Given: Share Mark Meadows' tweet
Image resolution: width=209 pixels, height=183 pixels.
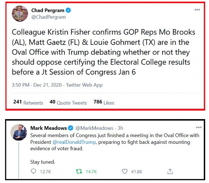Looking at the screenshot, I should point(170,171).
